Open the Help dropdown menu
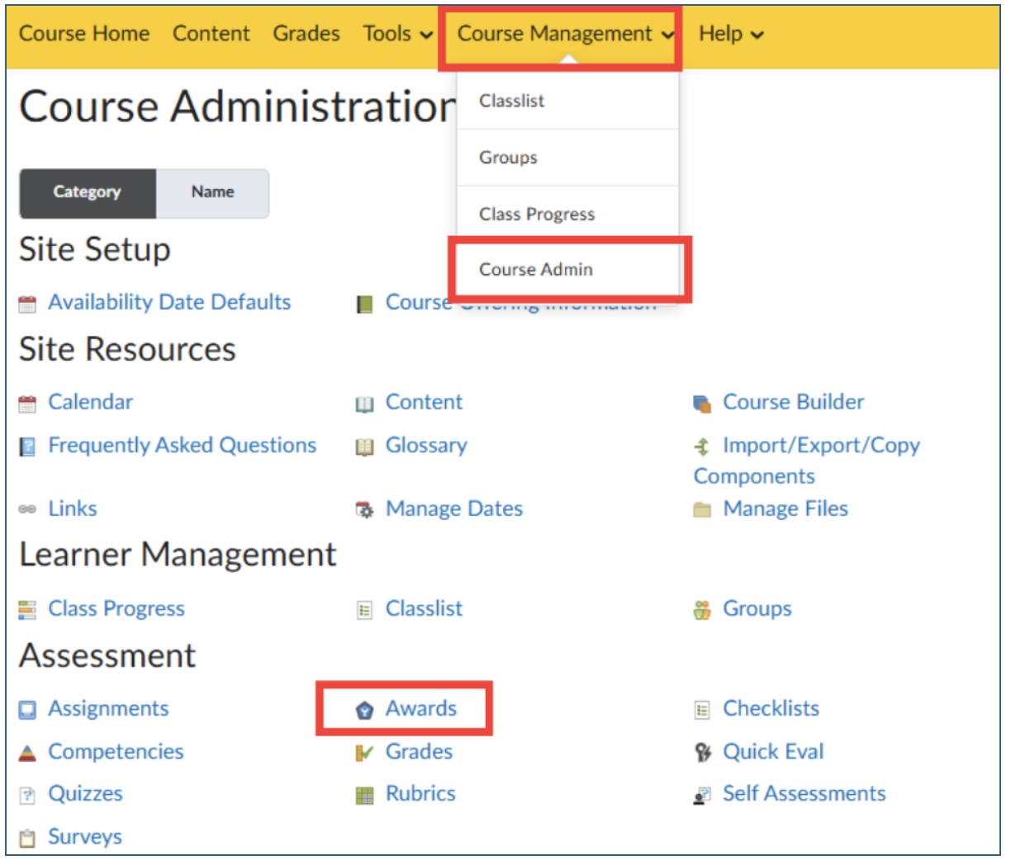The height and width of the screenshot is (865, 1011). click(731, 34)
